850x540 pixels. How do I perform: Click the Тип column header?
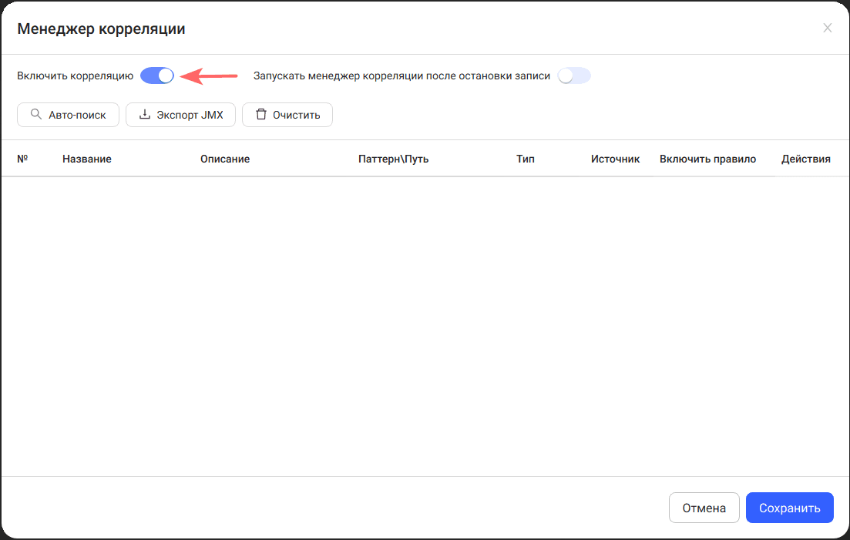(x=526, y=159)
